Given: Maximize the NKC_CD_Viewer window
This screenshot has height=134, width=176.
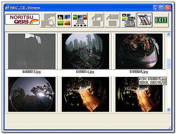Looking at the screenshot, I should tap(162, 8).
